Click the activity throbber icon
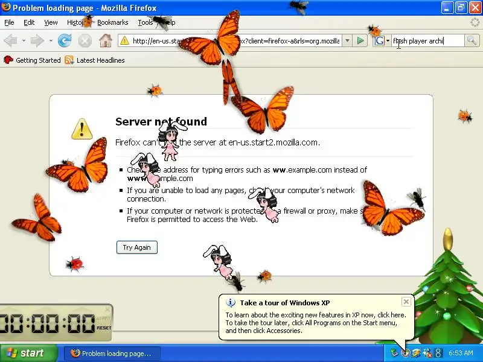 coord(475,22)
